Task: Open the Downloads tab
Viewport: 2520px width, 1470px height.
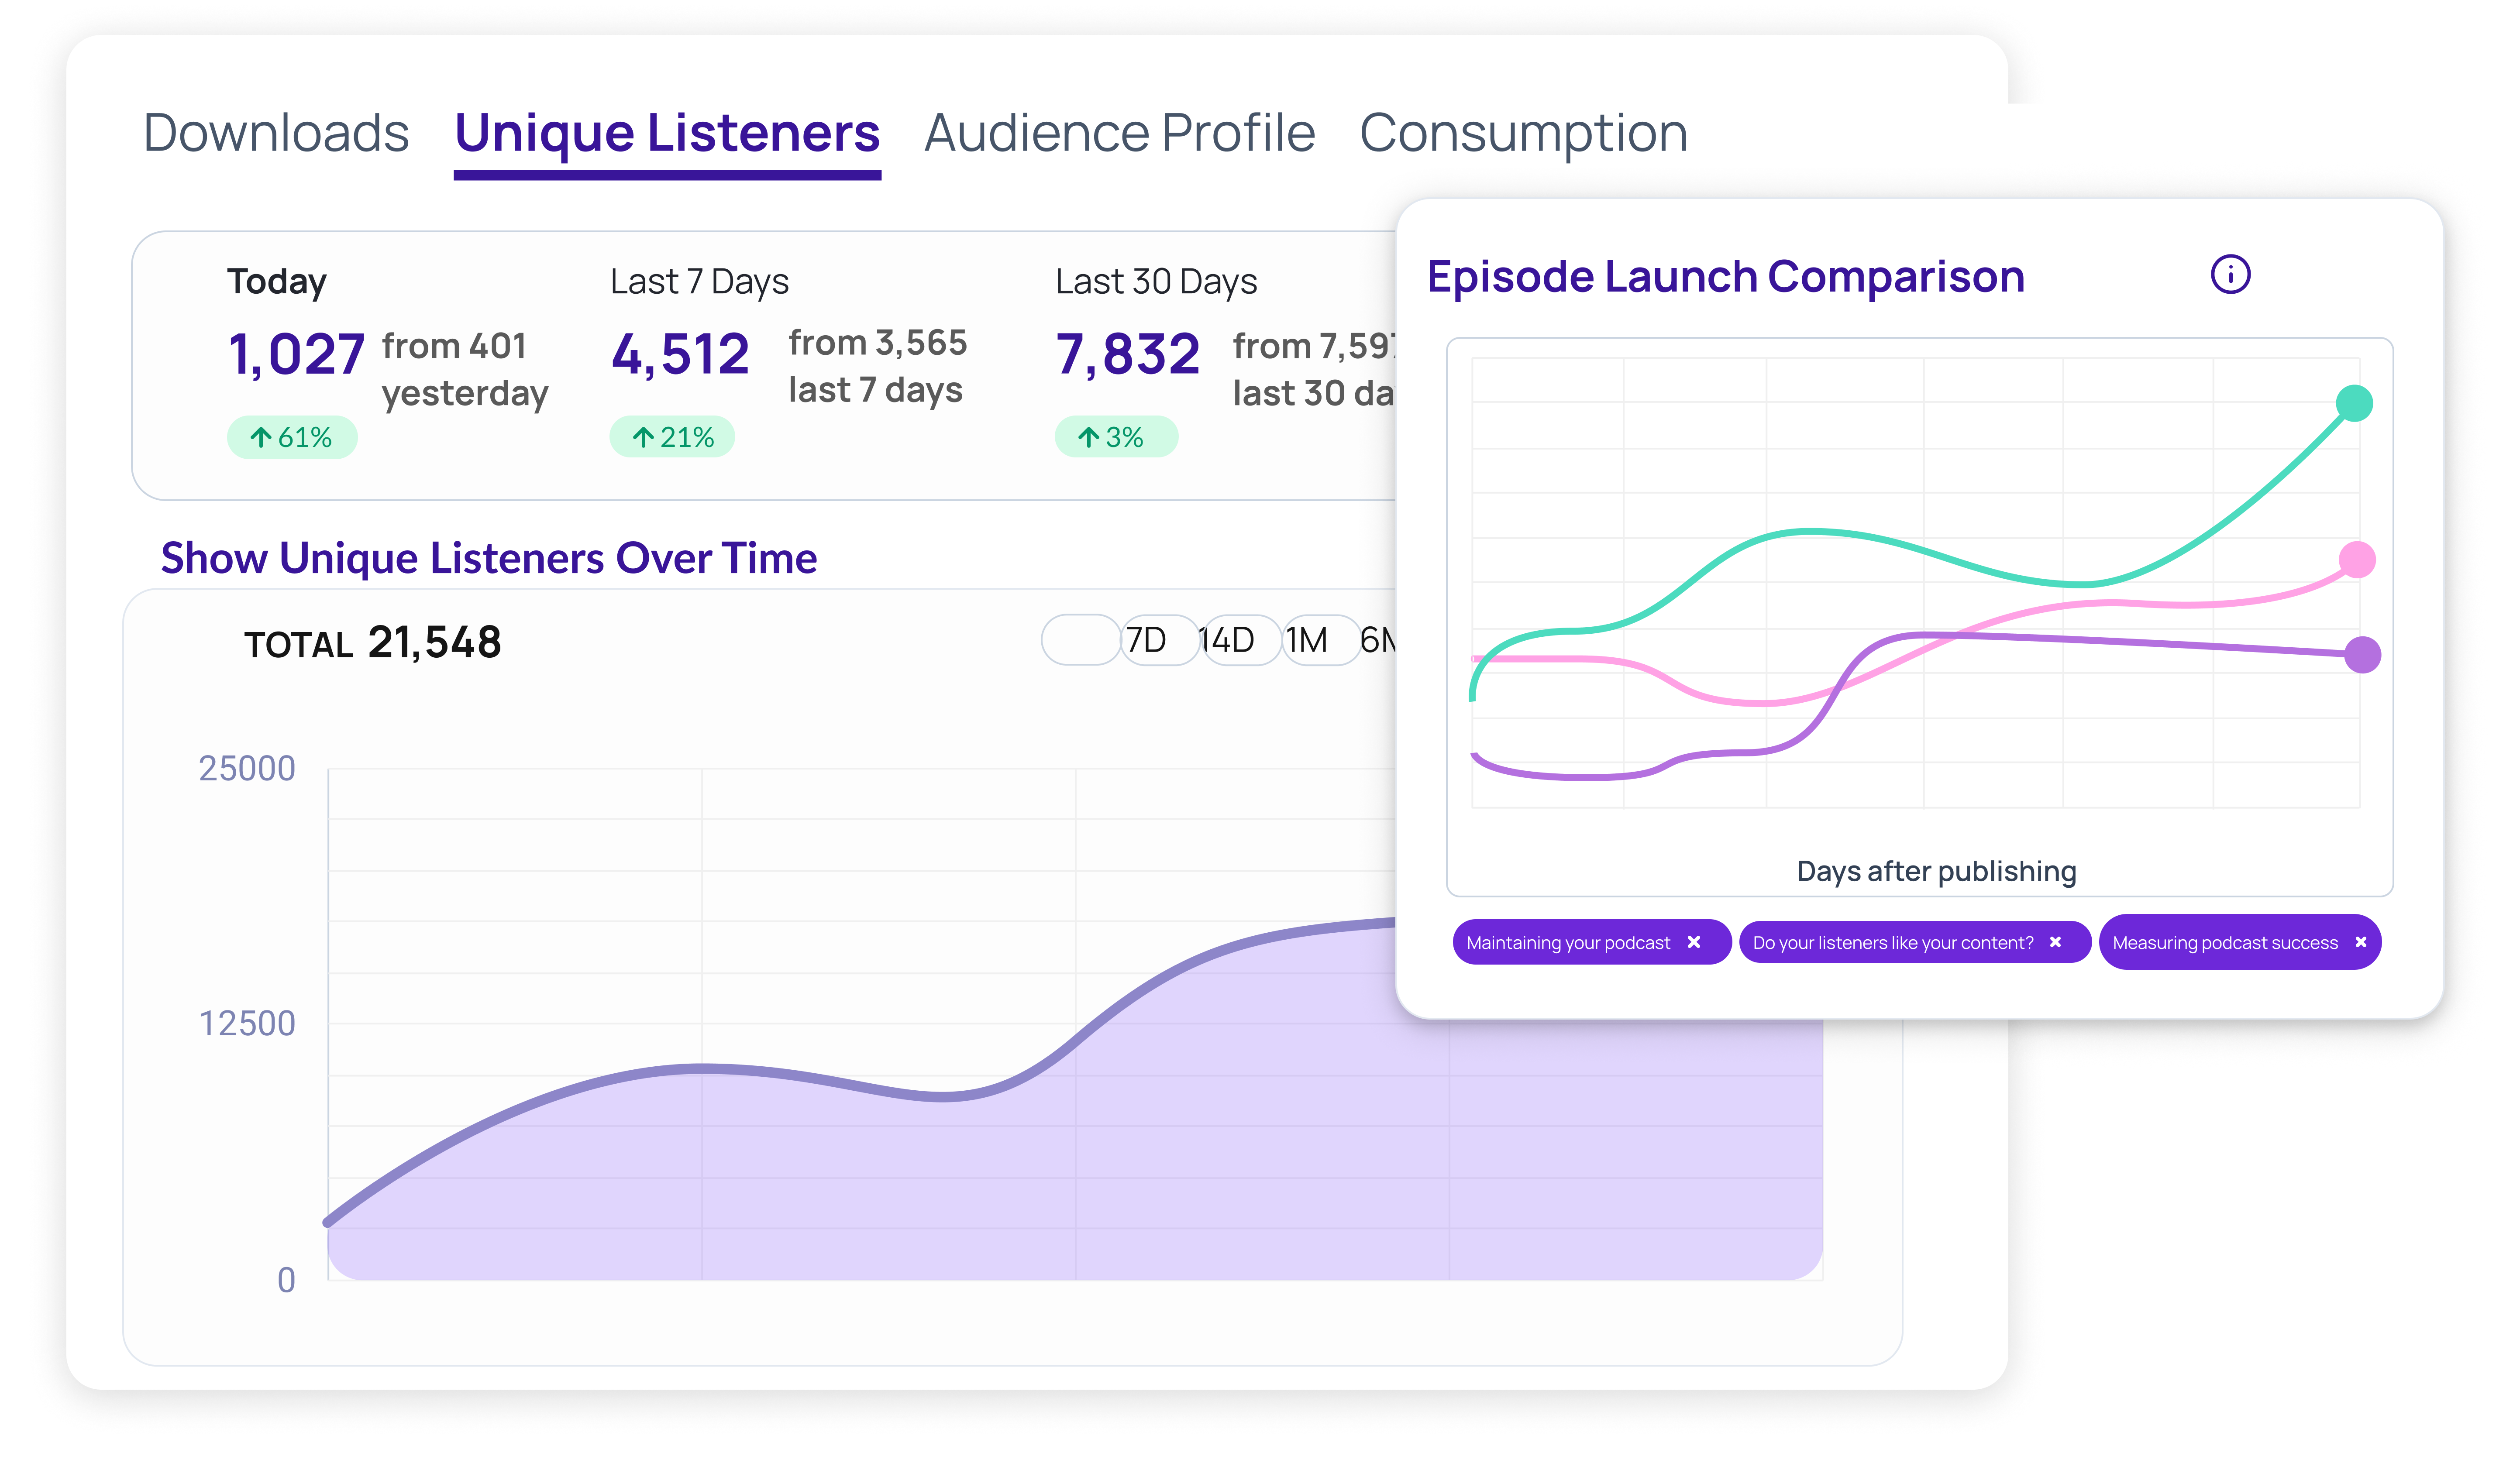Action: (276, 133)
